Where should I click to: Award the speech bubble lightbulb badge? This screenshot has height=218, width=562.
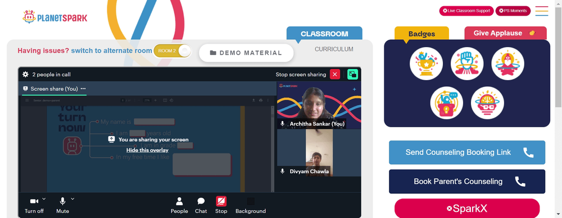(x=447, y=103)
